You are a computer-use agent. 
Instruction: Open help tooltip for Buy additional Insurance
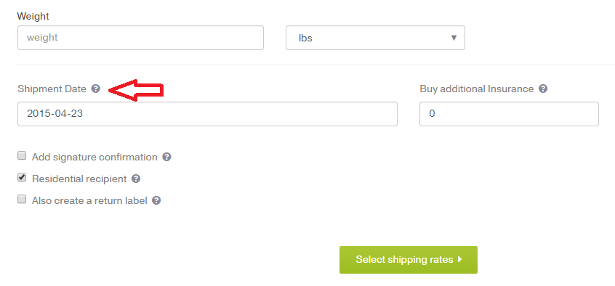click(543, 89)
